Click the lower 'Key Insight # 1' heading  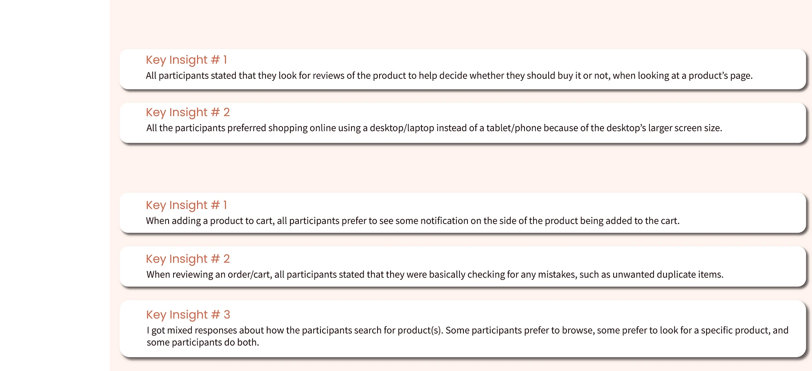187,205
